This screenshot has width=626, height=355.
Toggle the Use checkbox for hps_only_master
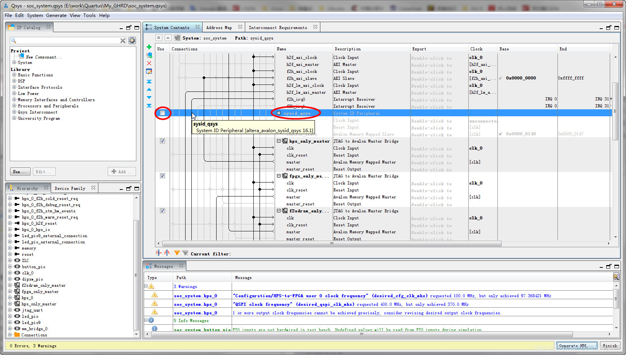pyautogui.click(x=163, y=141)
